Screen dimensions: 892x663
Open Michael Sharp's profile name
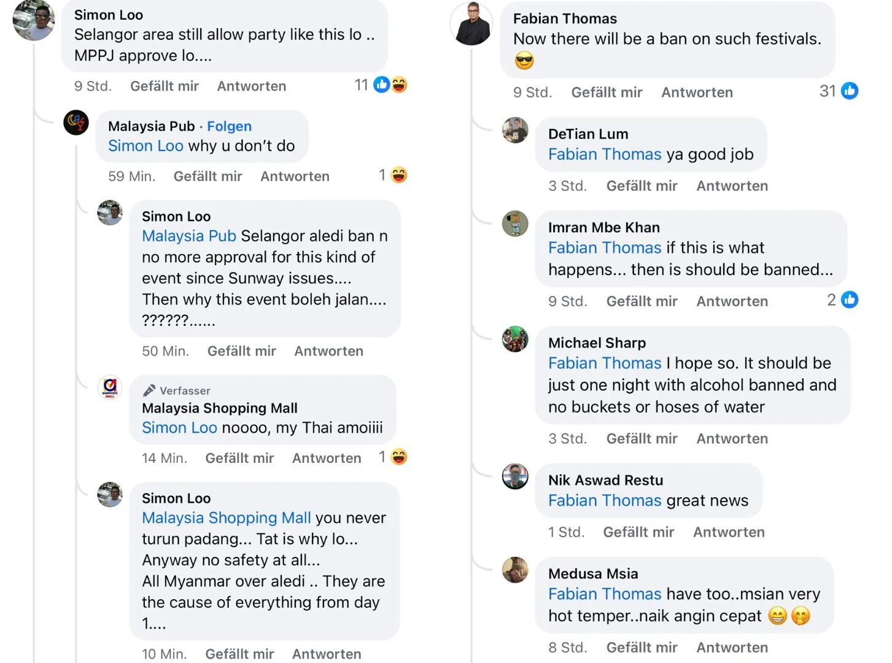[597, 343]
